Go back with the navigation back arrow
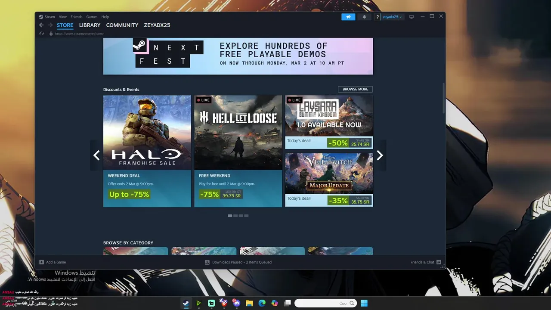 (x=41, y=25)
